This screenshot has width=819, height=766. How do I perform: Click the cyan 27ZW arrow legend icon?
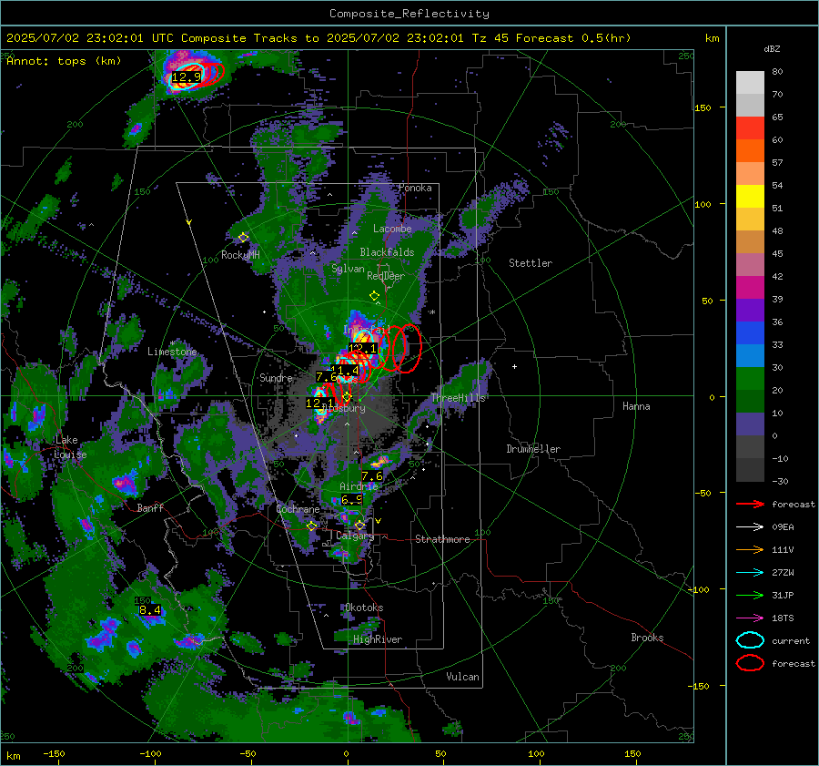coord(750,573)
